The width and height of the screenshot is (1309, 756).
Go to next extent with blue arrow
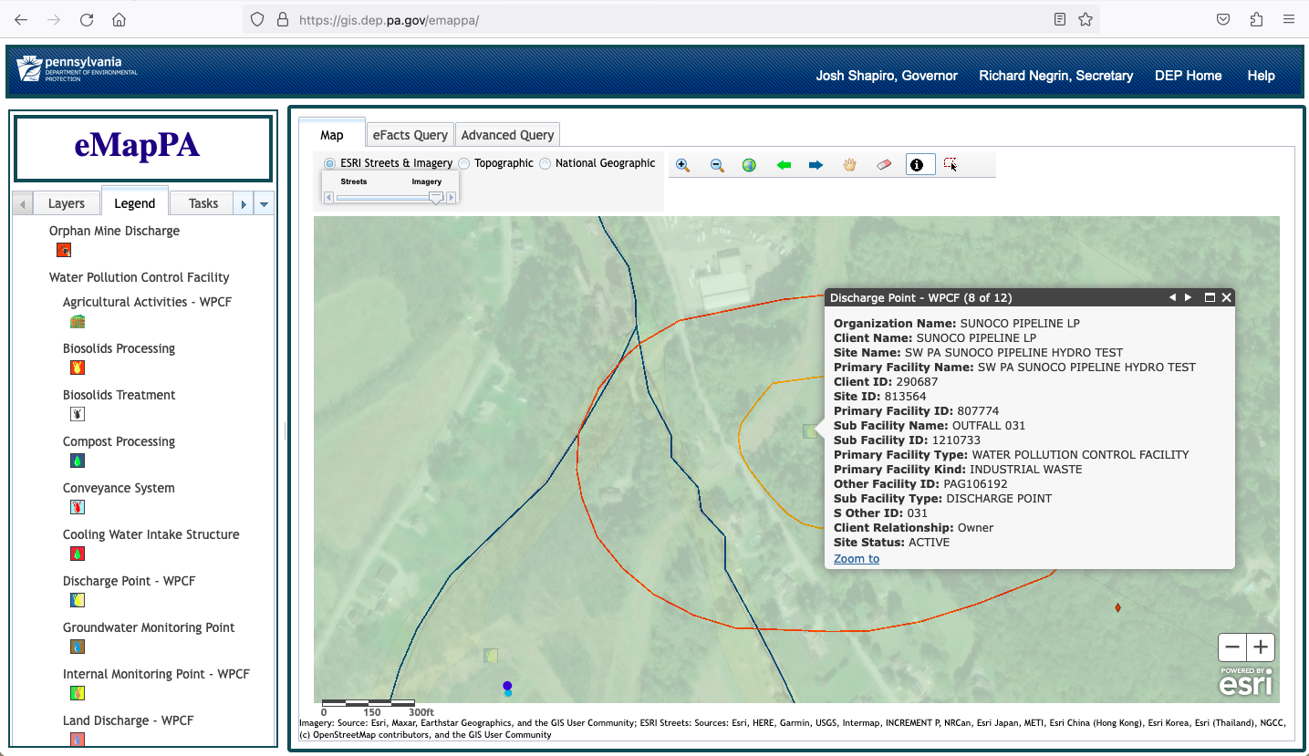point(816,165)
